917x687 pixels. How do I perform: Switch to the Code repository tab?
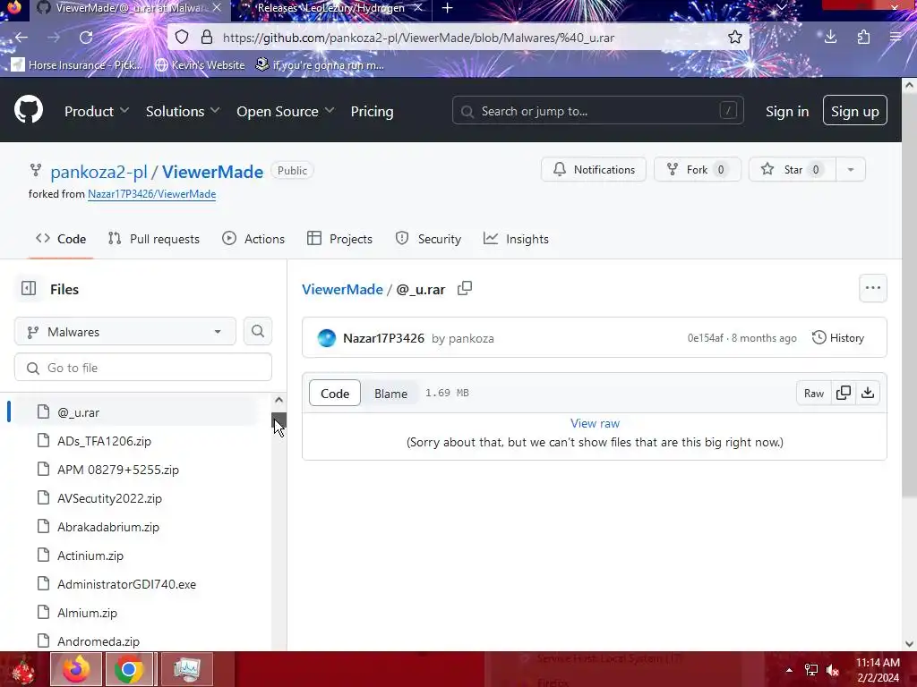coord(61,239)
